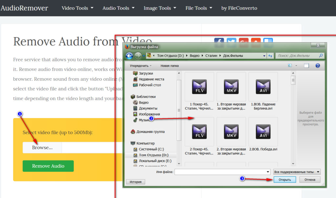Viewport: 336px width, 198px height.
Task: Open the file type filter dropdown
Action: pyautogui.click(x=297, y=172)
